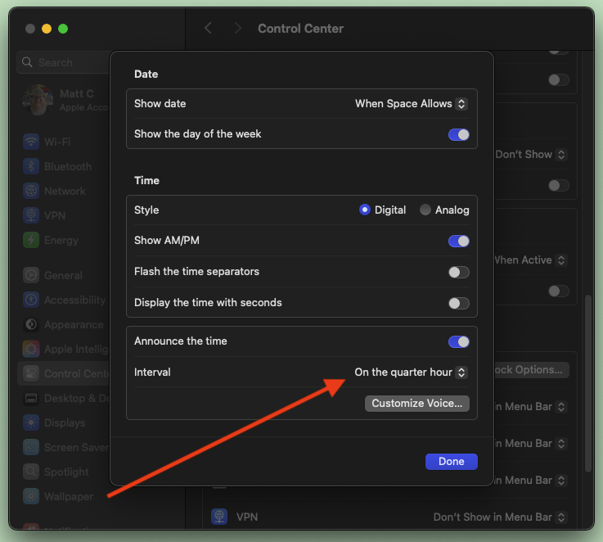Image resolution: width=603 pixels, height=542 pixels.
Task: Turn off Announce the time
Action: pyautogui.click(x=459, y=342)
